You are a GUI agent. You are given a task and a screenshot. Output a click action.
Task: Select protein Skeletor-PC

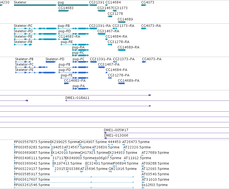pyautogui.click(x=24, y=65)
